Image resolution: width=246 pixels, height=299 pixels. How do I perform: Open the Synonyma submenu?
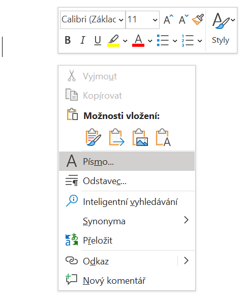127,221
